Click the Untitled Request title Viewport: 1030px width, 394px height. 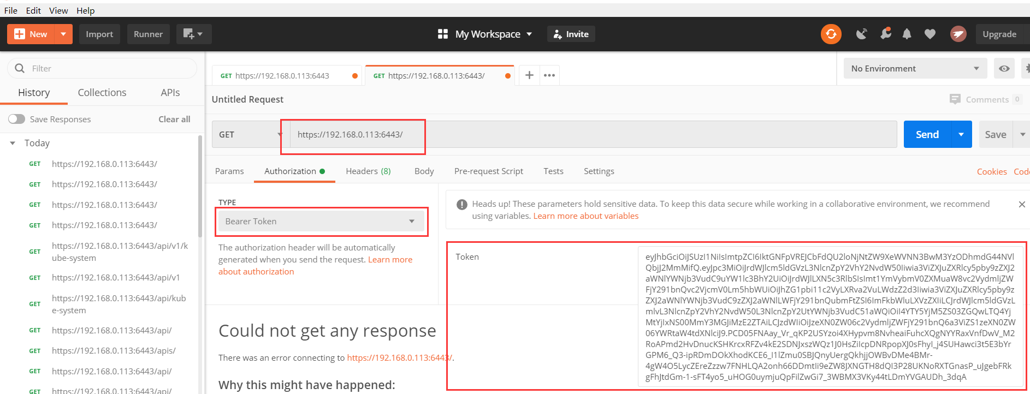(x=247, y=99)
